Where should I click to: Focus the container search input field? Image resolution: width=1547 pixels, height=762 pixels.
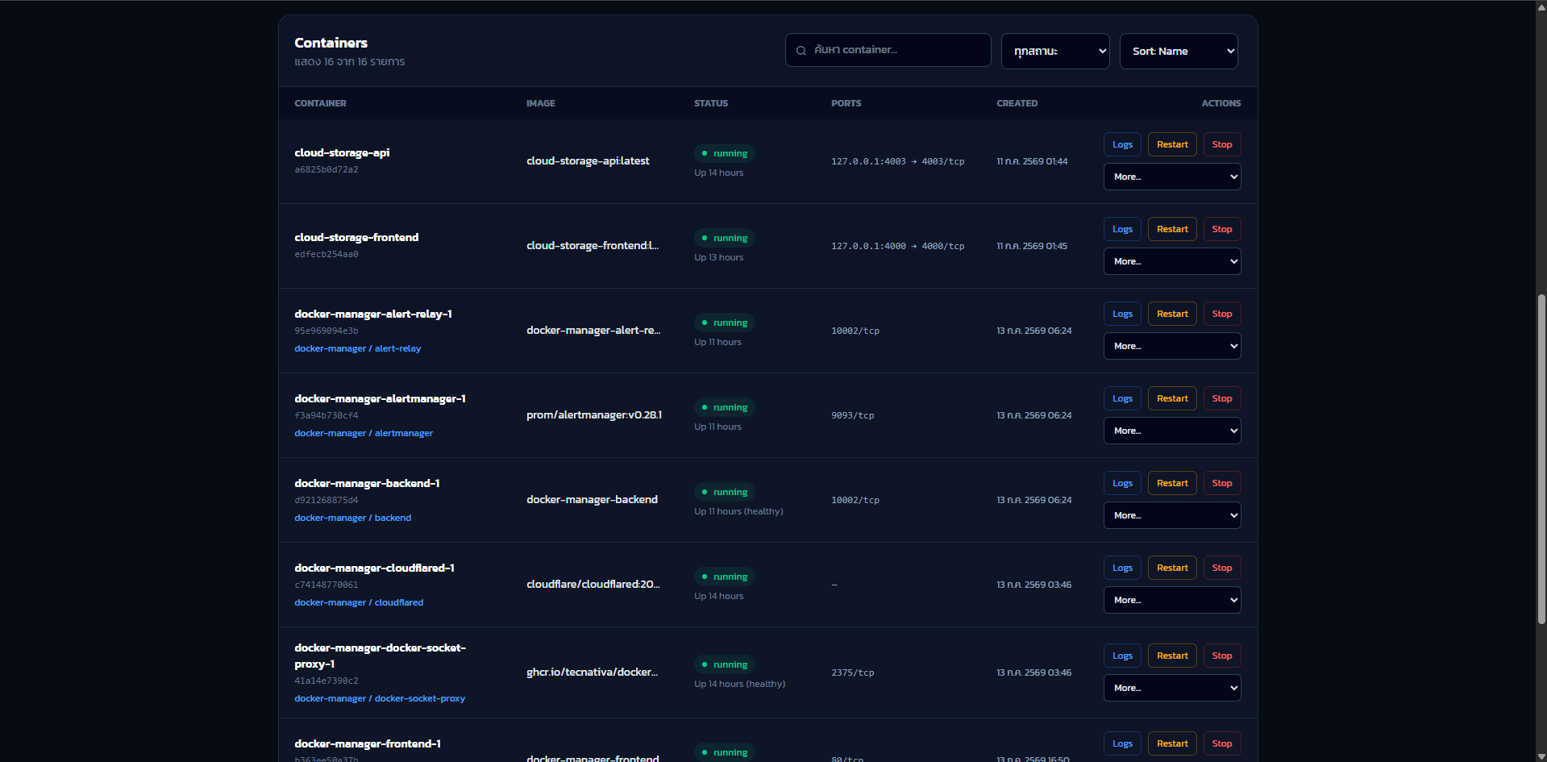click(x=888, y=50)
